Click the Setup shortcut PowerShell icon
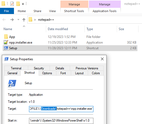Viewport: 142px width, 124px height. click(6, 48)
